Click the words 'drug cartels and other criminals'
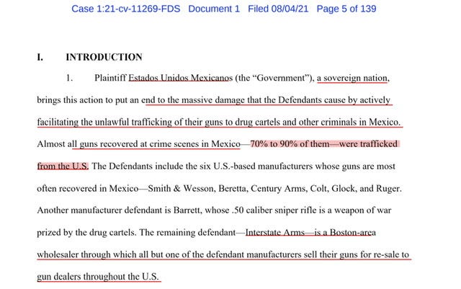 tap(295, 122)
